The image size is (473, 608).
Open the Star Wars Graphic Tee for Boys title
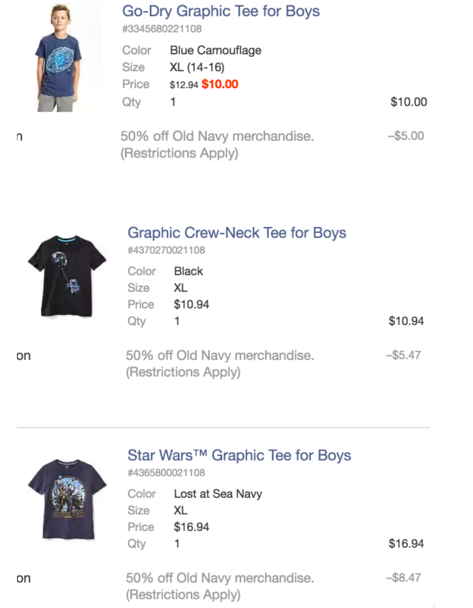(x=239, y=455)
